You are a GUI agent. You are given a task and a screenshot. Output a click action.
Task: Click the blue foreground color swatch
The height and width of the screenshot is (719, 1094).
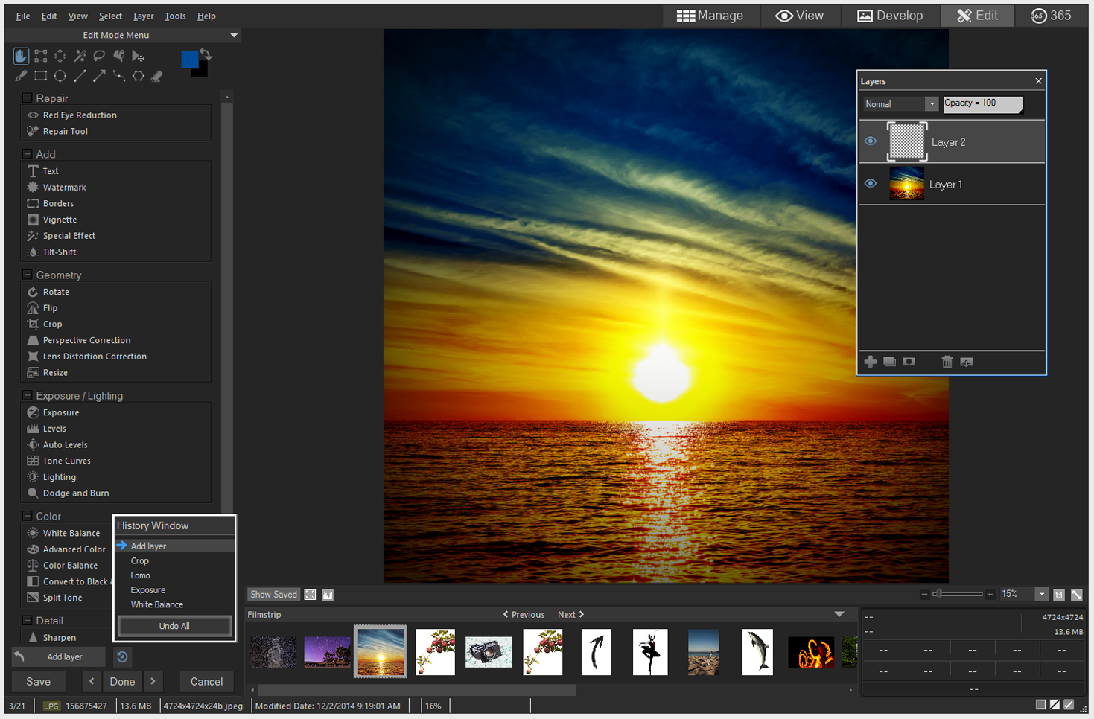pyautogui.click(x=190, y=60)
